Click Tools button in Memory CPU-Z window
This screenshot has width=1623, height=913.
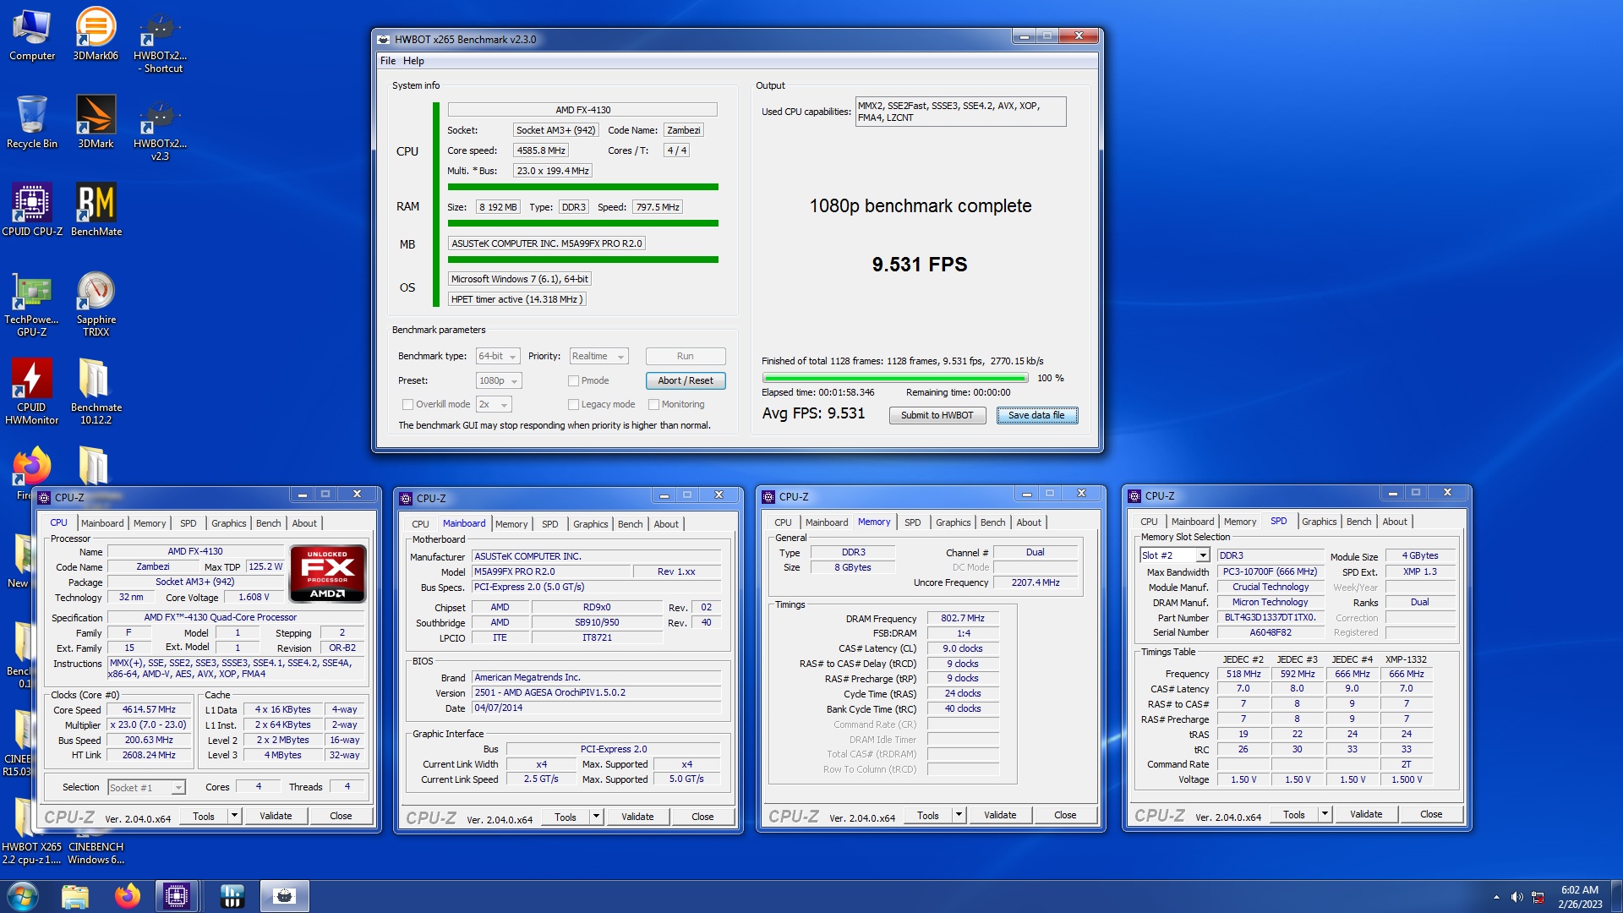(928, 815)
